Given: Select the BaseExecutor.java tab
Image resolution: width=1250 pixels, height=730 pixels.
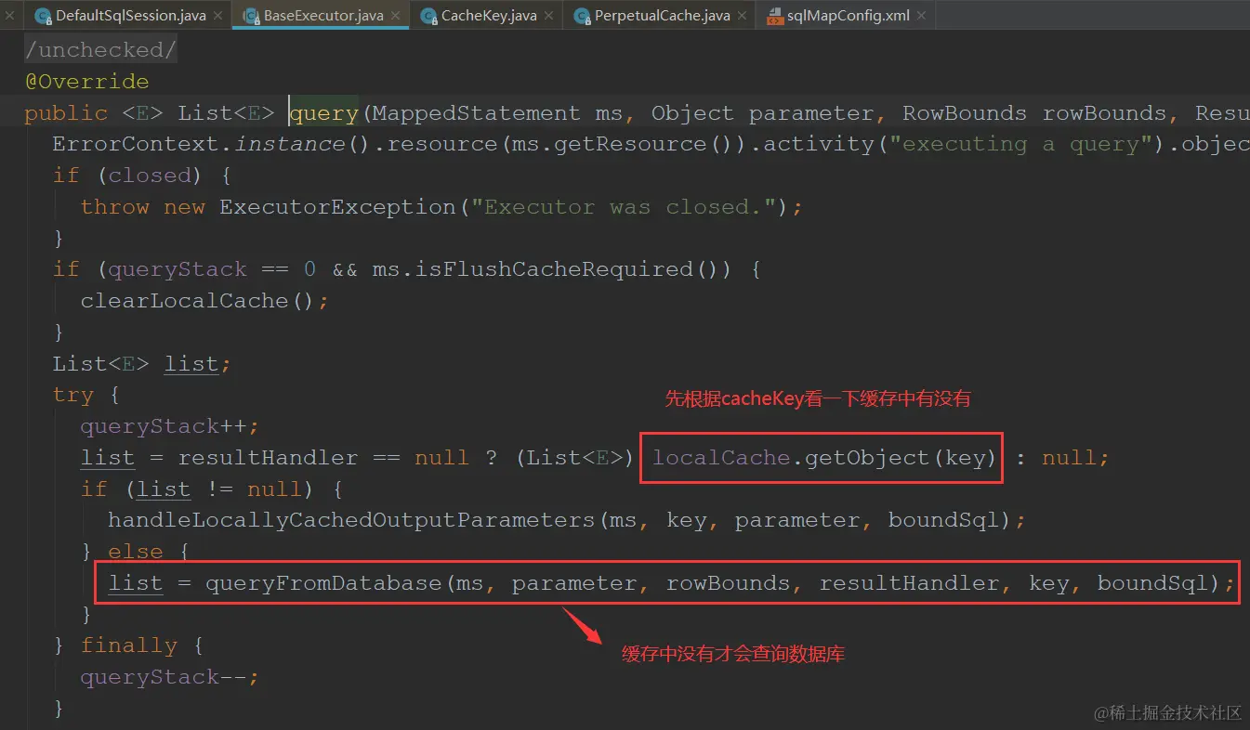Looking at the screenshot, I should [321, 16].
